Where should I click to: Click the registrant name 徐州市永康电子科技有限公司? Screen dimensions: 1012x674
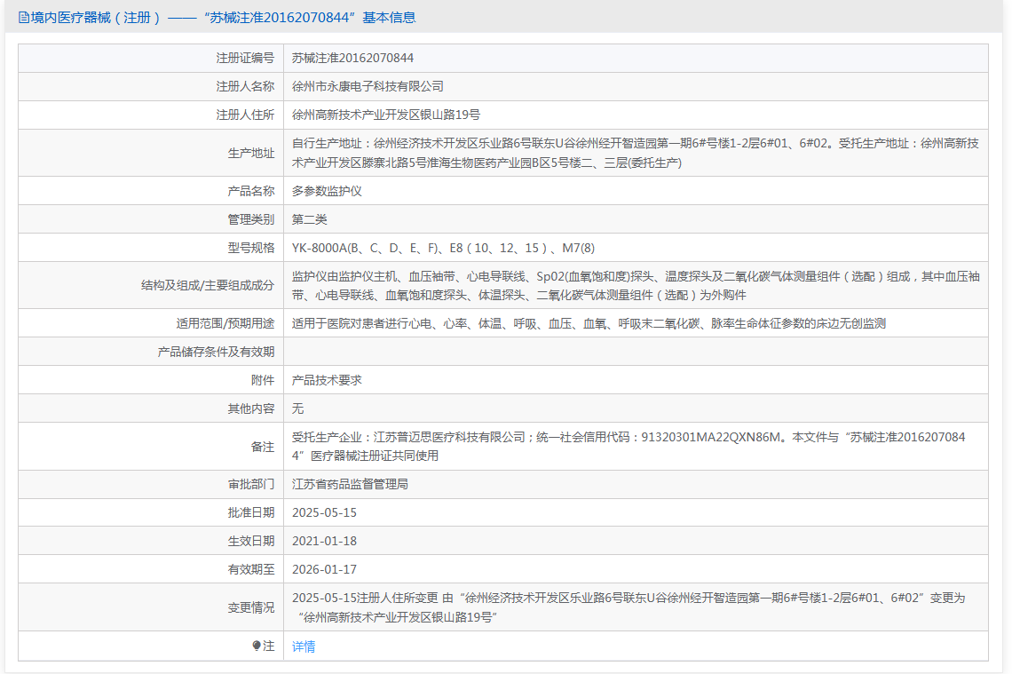click(x=368, y=86)
